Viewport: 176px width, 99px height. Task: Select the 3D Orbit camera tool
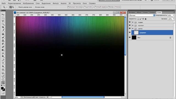tap(3, 76)
